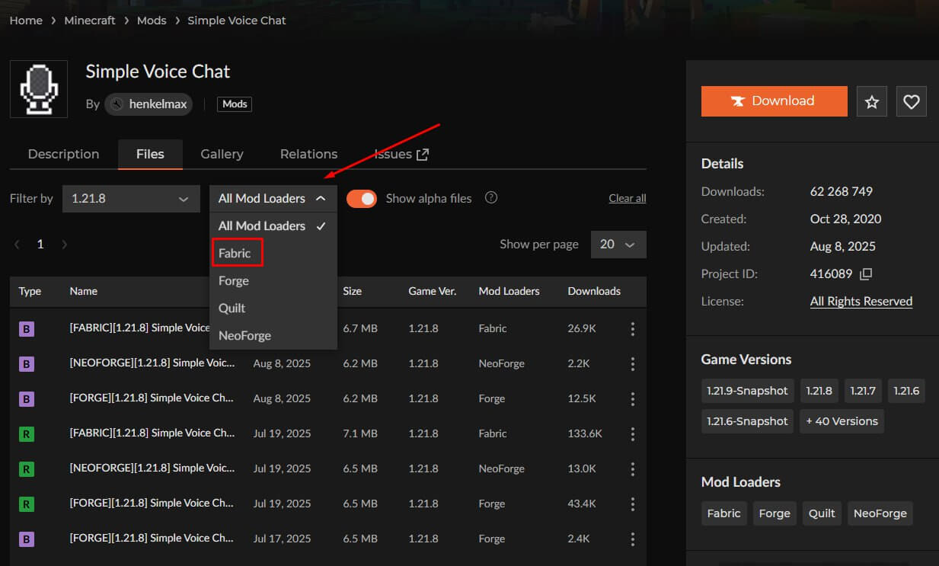The image size is (939, 566).
Task: Open the Show per page dropdown
Action: point(618,244)
